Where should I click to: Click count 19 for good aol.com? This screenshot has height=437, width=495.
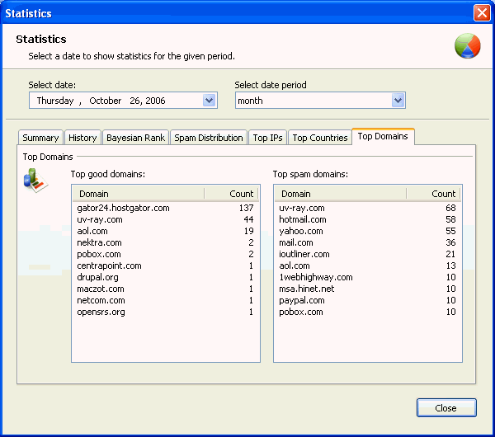249,231
